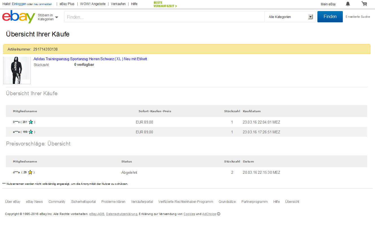Click the feedback score 169
The image size is (375, 230).
(x=25, y=132)
